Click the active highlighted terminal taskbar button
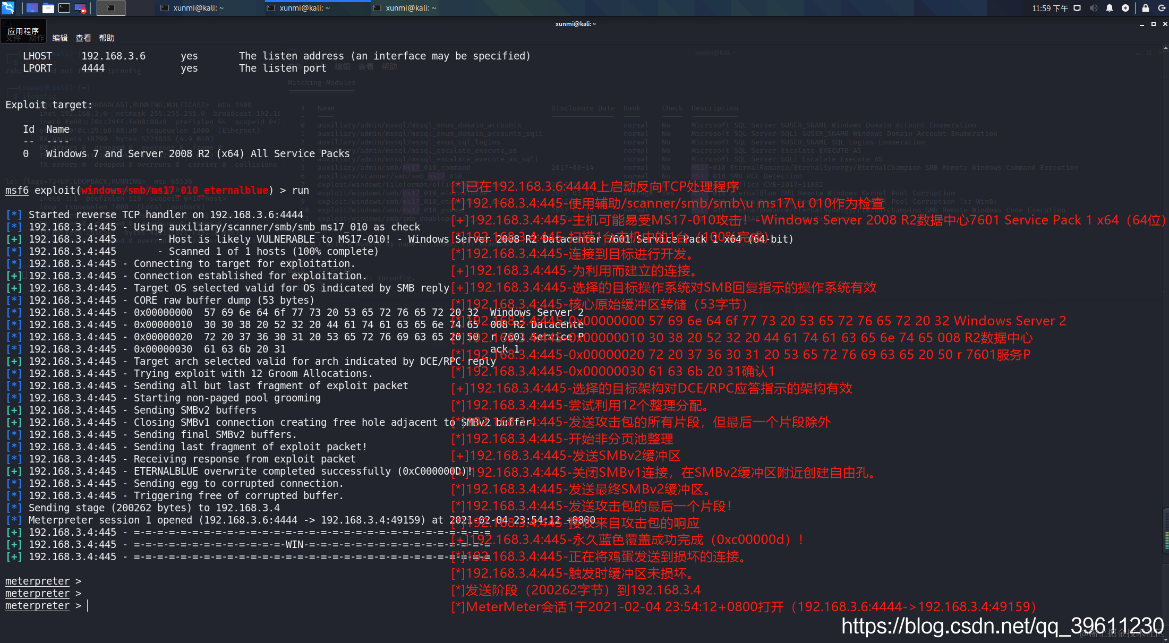Screen dimensions: 1169x643 (x=111, y=8)
